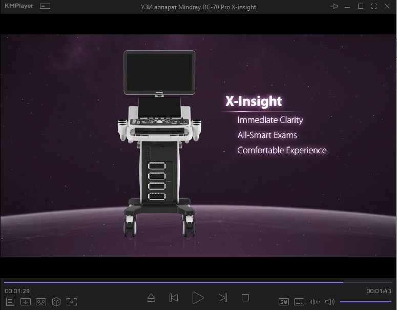
Task: Click the eject/open file icon
Action: tap(151, 298)
